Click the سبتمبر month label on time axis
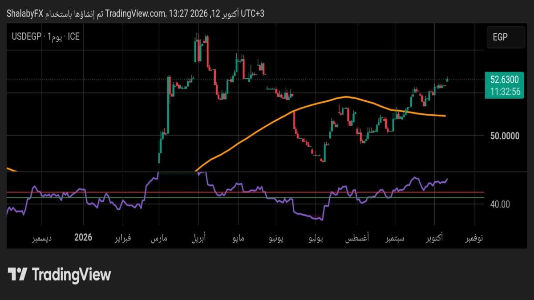Image resolution: width=534 pixels, height=300 pixels. pyautogui.click(x=395, y=238)
